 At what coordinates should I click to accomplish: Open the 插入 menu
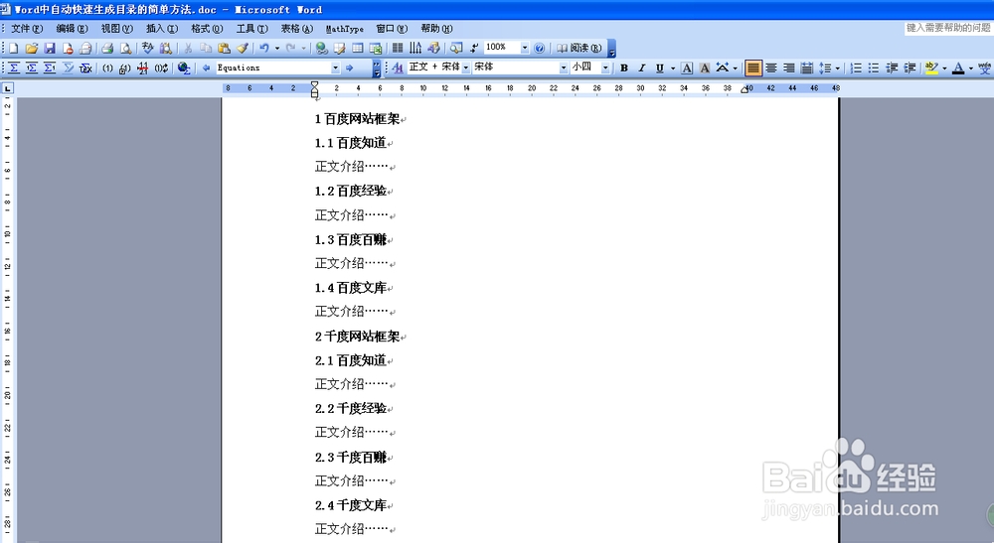(x=162, y=29)
